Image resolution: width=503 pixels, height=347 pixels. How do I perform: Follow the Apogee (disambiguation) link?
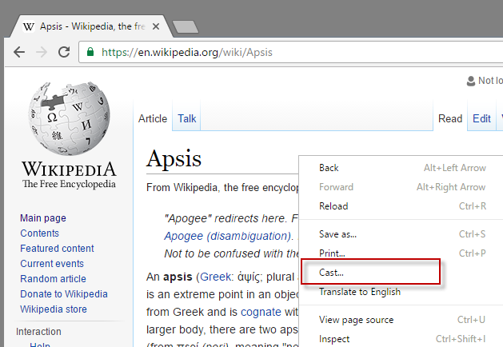[227, 236]
